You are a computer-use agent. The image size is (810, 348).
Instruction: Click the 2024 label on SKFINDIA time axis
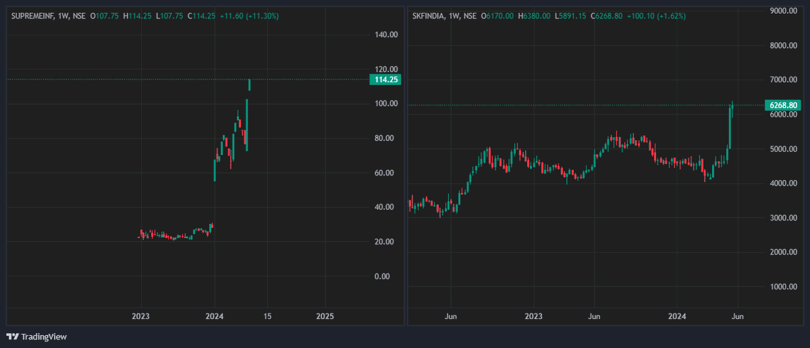pos(677,316)
